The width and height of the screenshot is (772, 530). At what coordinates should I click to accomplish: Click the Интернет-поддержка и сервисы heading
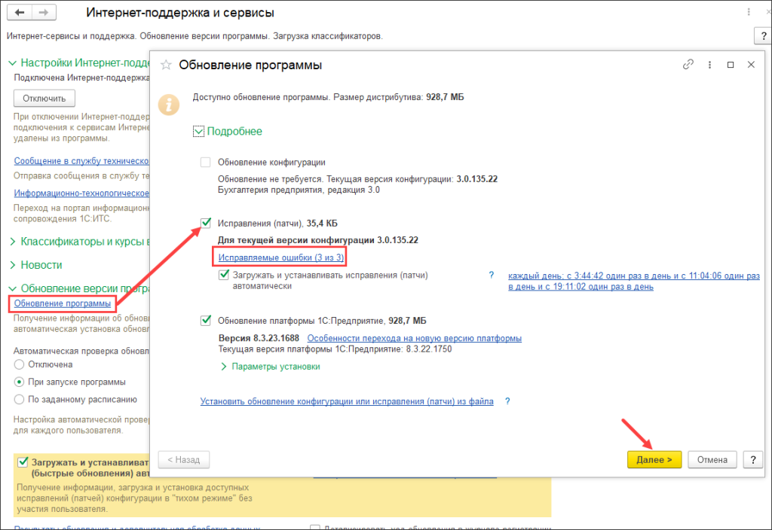coord(180,12)
